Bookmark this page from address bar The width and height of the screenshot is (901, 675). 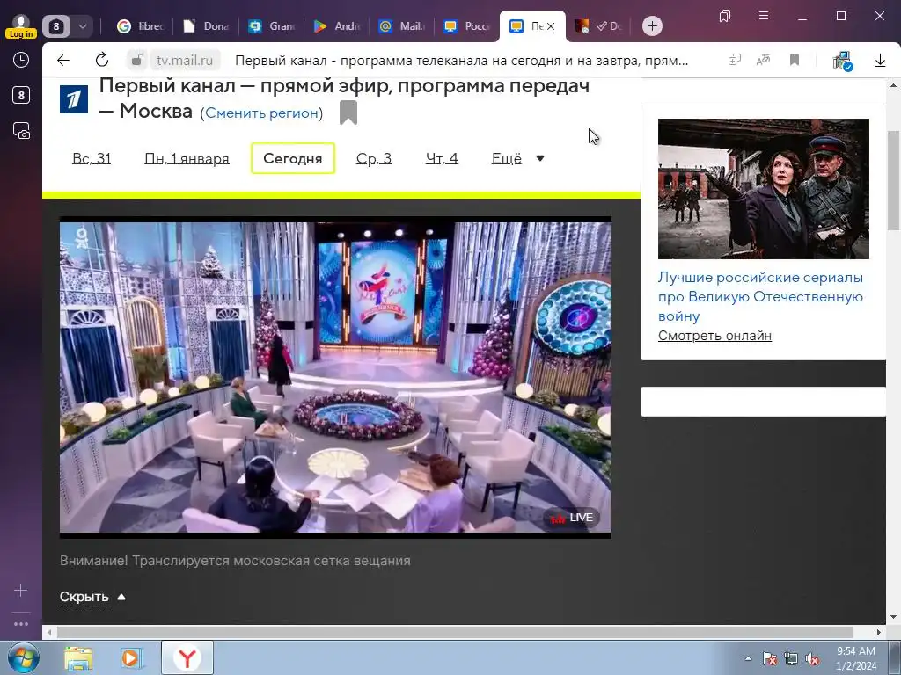click(795, 60)
